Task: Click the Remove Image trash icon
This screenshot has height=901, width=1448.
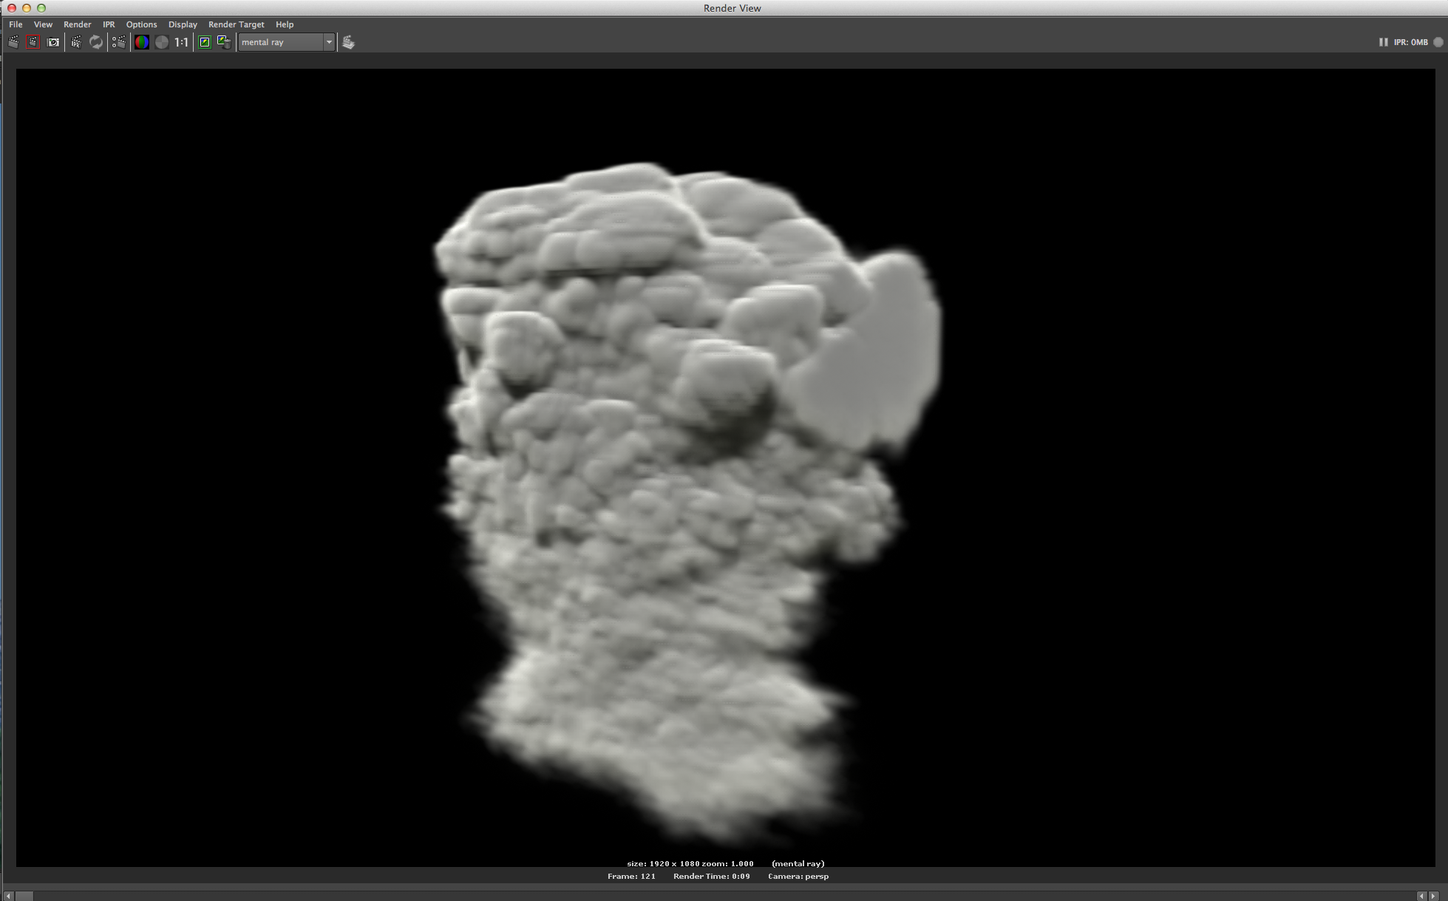Action: pyautogui.click(x=224, y=42)
